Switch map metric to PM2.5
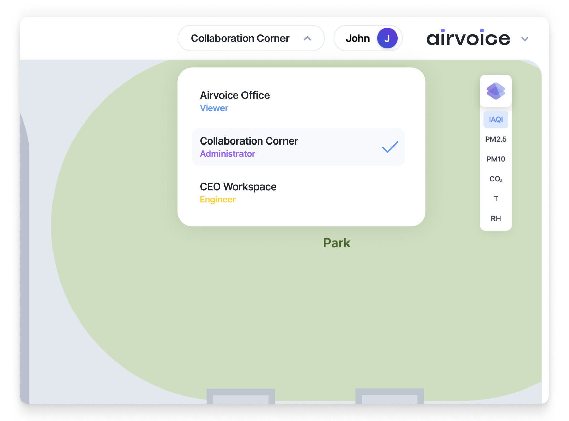Screen dimensions: 569x421 pos(496,139)
